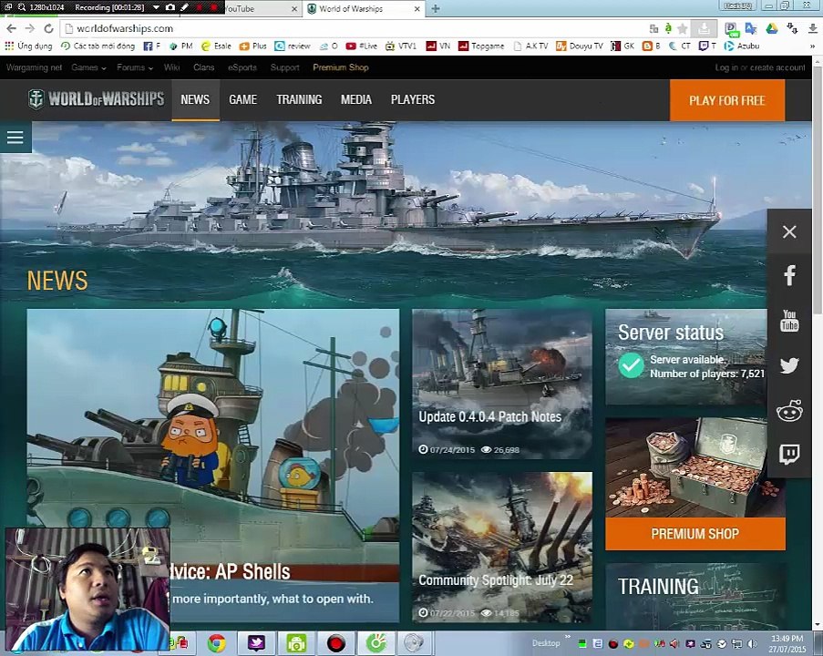Go forward in browser history
The image size is (823, 656).
(30, 28)
